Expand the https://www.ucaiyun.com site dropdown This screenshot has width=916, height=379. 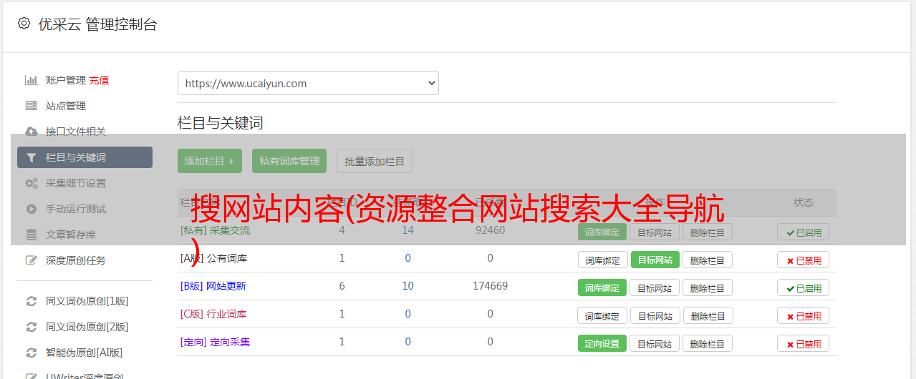coord(308,83)
